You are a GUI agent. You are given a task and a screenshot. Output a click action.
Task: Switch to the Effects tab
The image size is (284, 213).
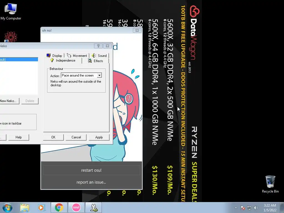[x=95, y=61]
